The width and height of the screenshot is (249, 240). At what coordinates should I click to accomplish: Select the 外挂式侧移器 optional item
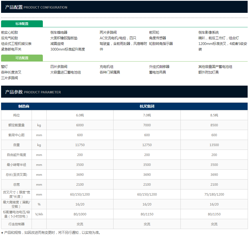tap(159, 67)
